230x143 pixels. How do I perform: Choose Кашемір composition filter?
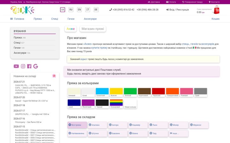tap(138, 125)
